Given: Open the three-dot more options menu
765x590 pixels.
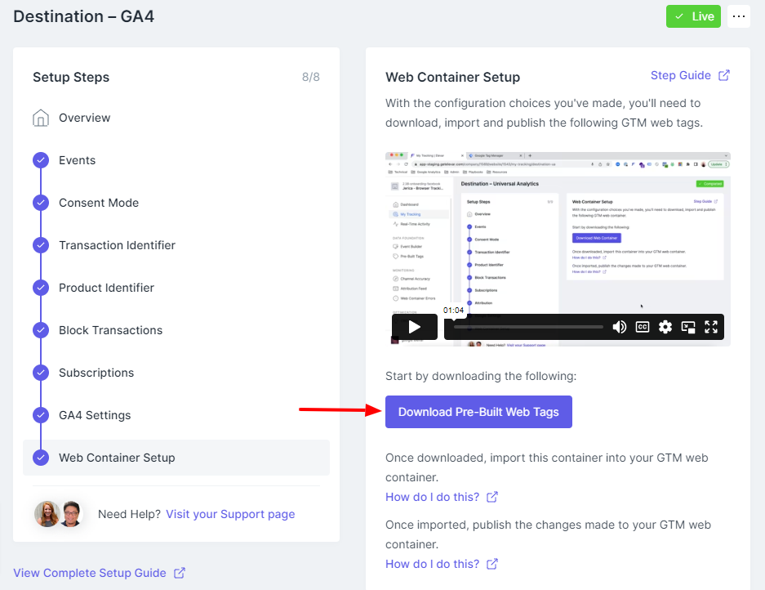Looking at the screenshot, I should tap(739, 16).
